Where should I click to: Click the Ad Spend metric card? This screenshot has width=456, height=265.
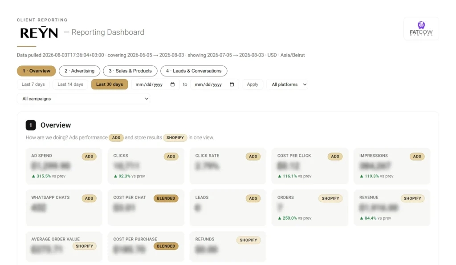click(x=64, y=166)
